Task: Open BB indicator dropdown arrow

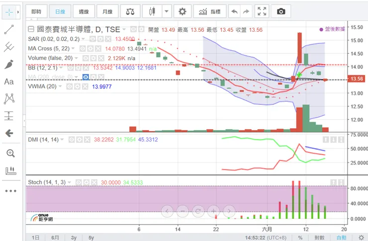Action: coord(61,68)
